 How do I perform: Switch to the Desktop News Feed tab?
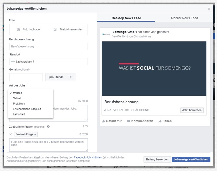coord(126,18)
